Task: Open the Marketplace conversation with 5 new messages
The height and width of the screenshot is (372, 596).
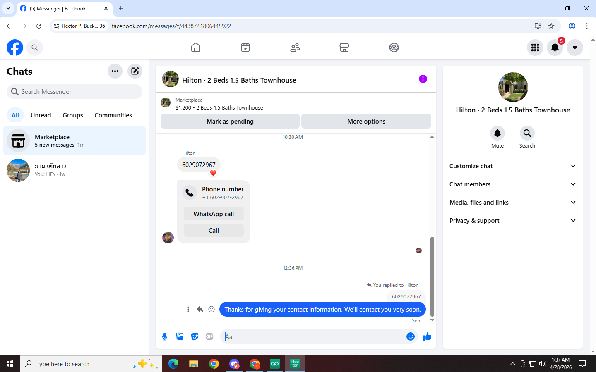Action: pyautogui.click(x=74, y=141)
